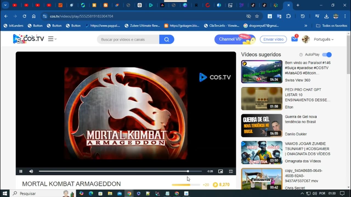Viewport: 351px width, 197px height.
Task: Open the dragonryu67@gmai... bookmark
Action: tap(261, 25)
